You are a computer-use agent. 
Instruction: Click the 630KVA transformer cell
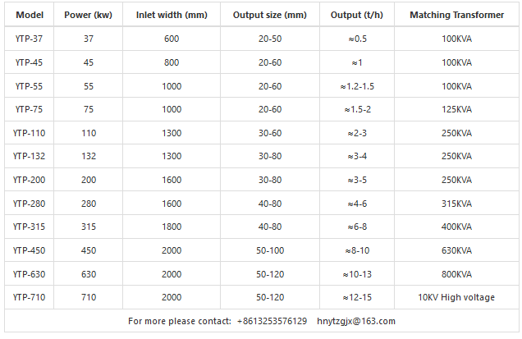coord(456,250)
